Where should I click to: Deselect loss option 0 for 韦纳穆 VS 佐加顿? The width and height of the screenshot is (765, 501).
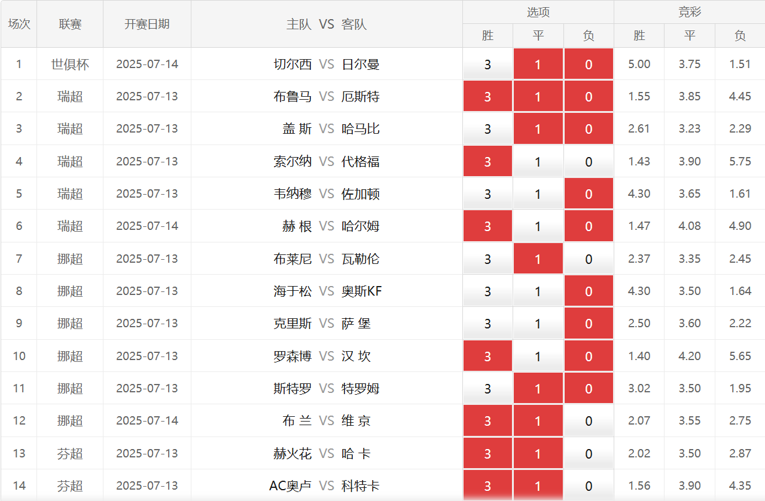click(589, 193)
